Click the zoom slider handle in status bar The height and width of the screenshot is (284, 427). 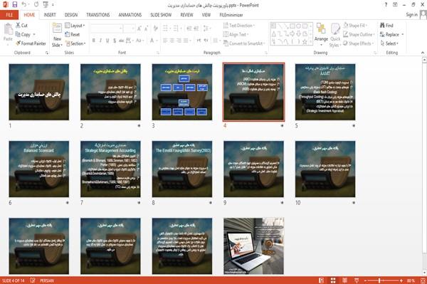[379, 280]
